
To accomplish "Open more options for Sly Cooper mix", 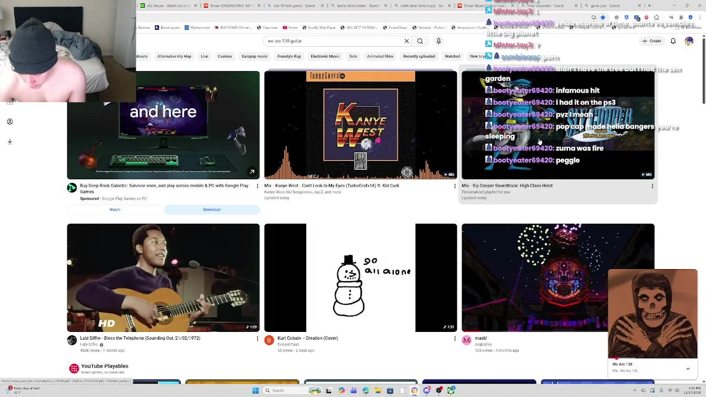I will pos(652,186).
